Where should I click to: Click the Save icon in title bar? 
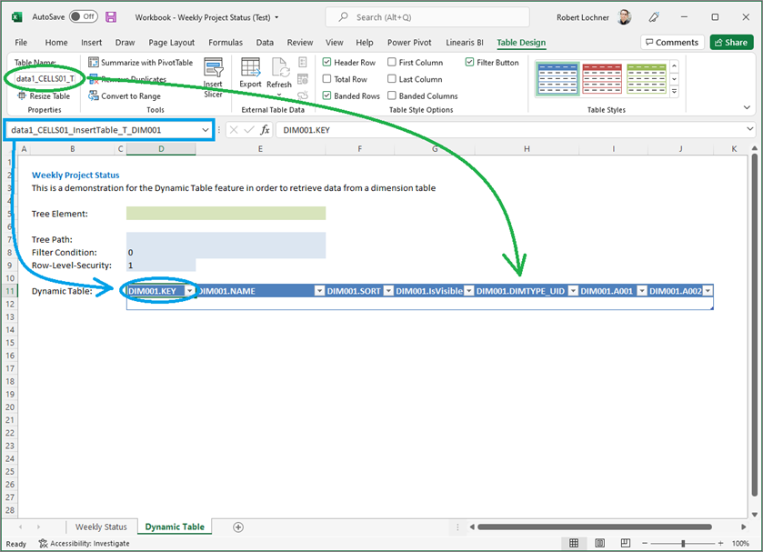(x=111, y=17)
